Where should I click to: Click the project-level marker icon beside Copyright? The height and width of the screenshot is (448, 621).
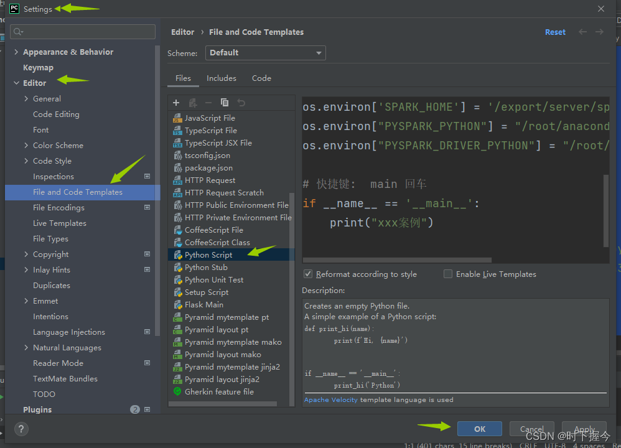click(147, 254)
